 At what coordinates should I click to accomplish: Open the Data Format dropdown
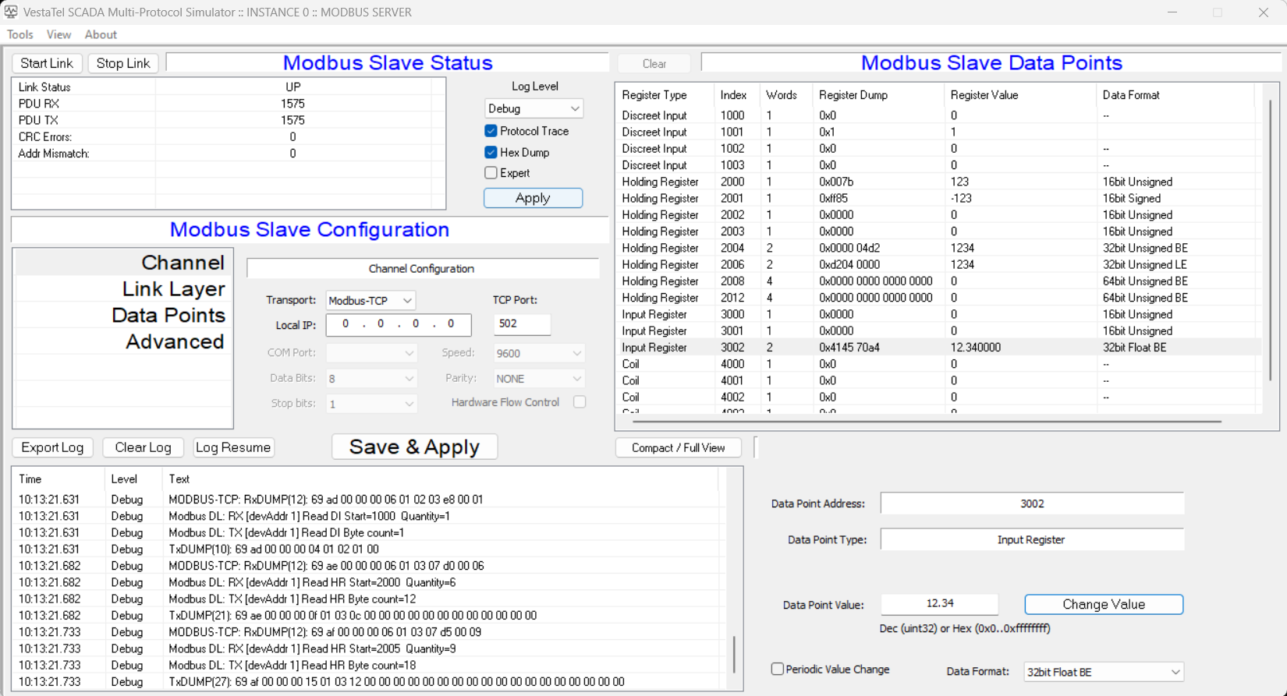point(1103,672)
